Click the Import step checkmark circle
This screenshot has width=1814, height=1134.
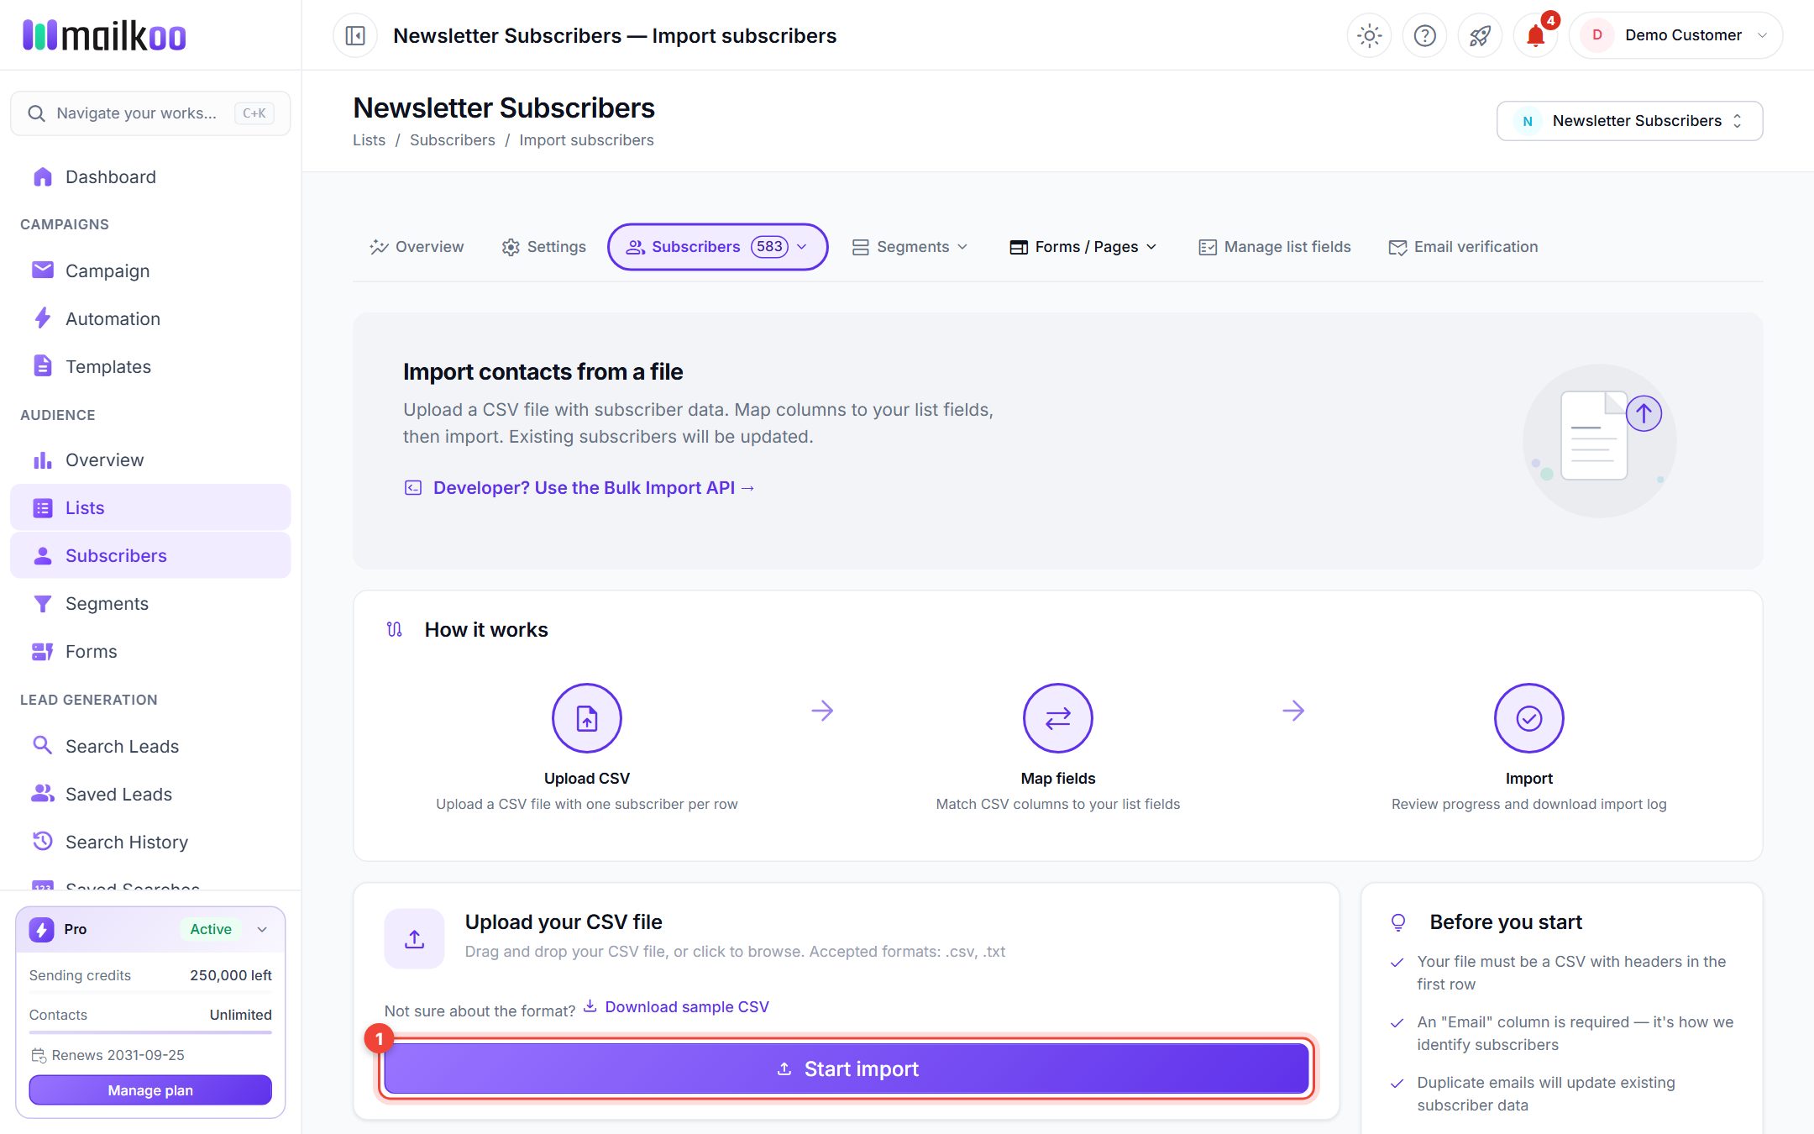coord(1529,718)
